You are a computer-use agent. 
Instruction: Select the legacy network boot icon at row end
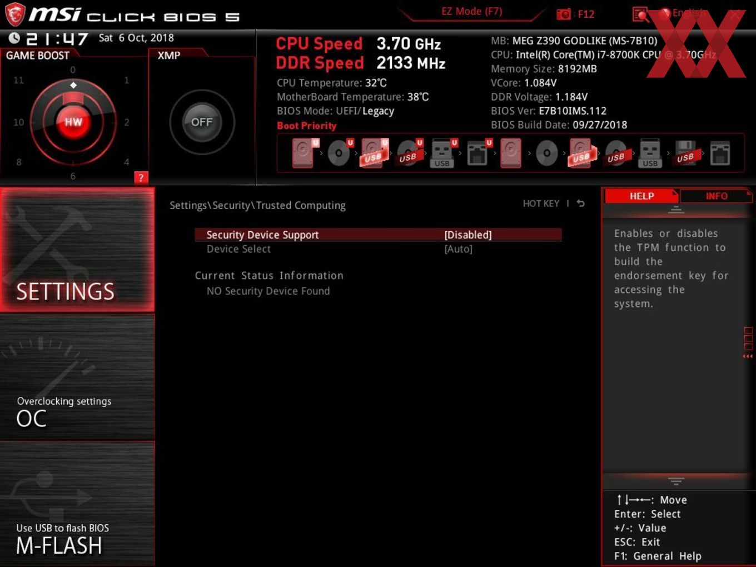(720, 153)
